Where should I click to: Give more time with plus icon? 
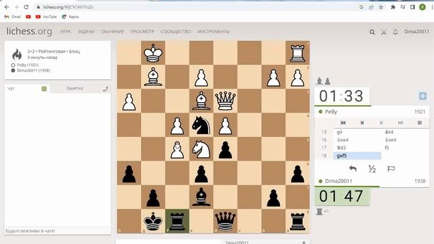pos(422,96)
